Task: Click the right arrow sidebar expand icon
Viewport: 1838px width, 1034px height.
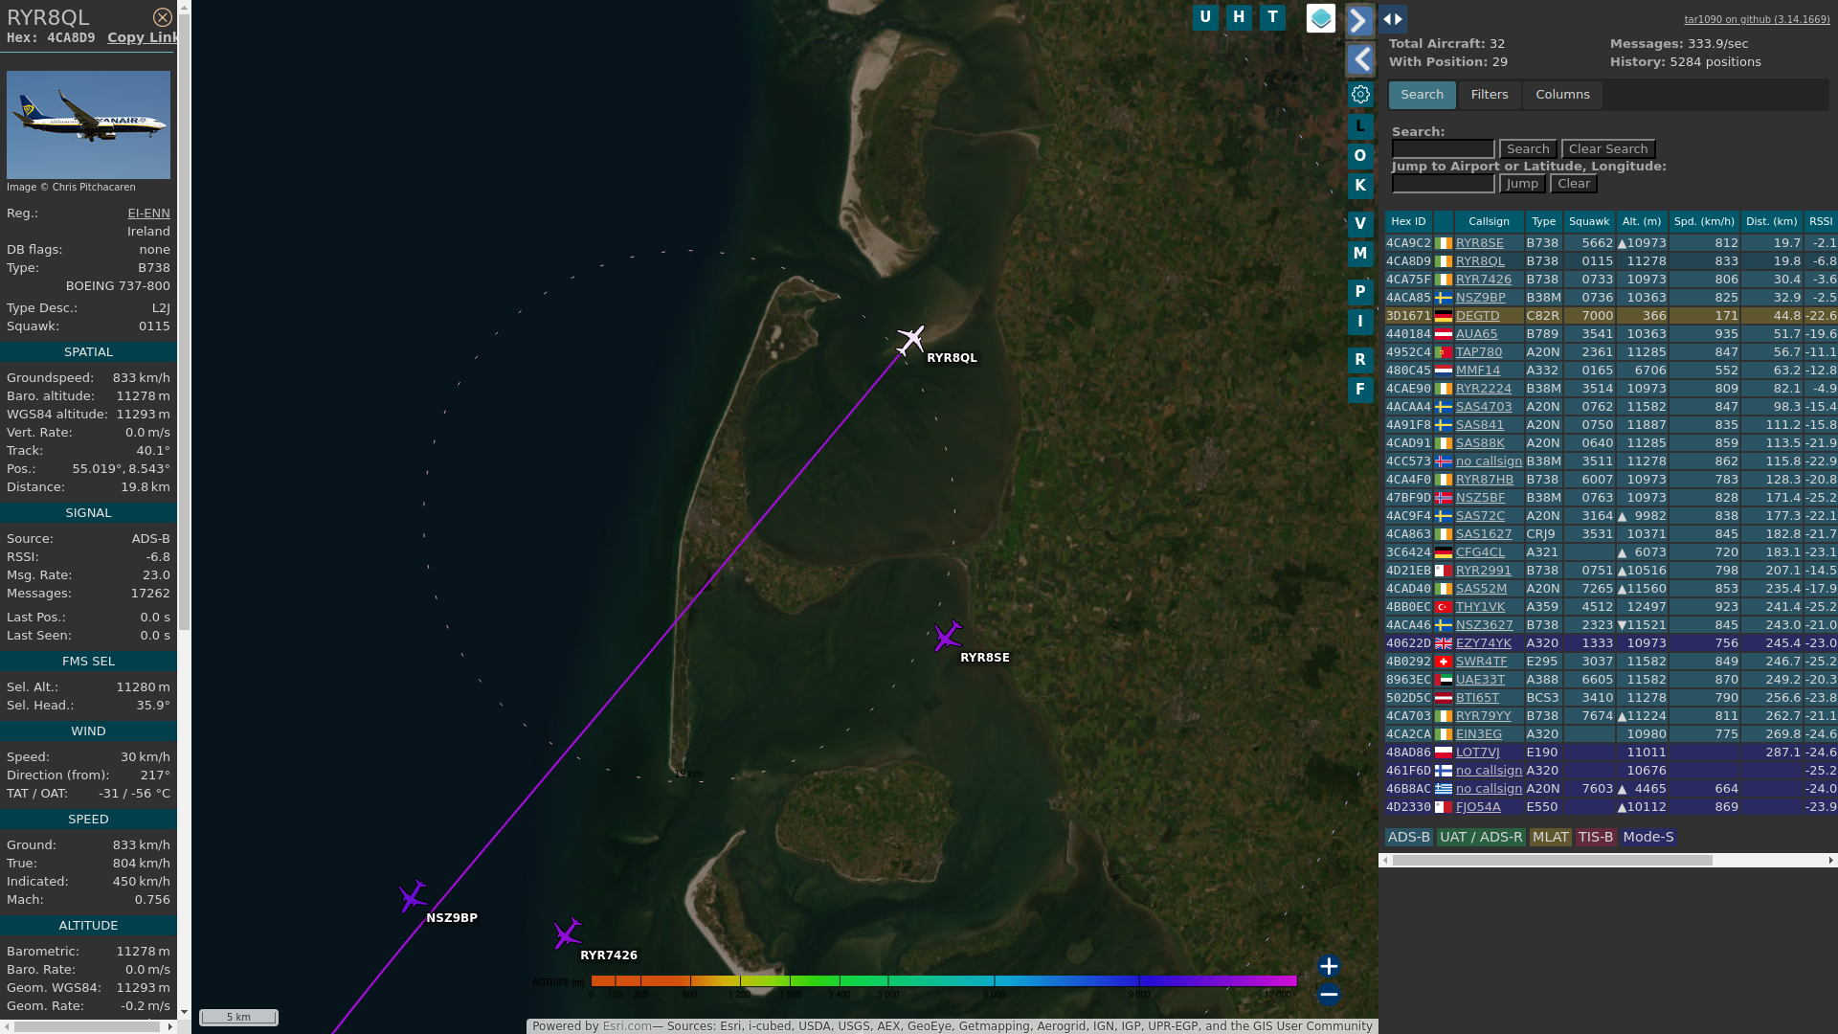Action: click(x=1360, y=20)
